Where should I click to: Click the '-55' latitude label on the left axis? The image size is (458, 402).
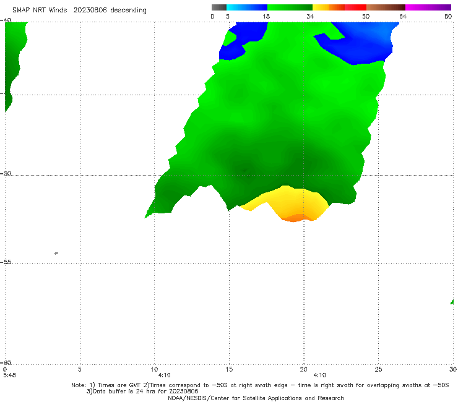(6, 262)
